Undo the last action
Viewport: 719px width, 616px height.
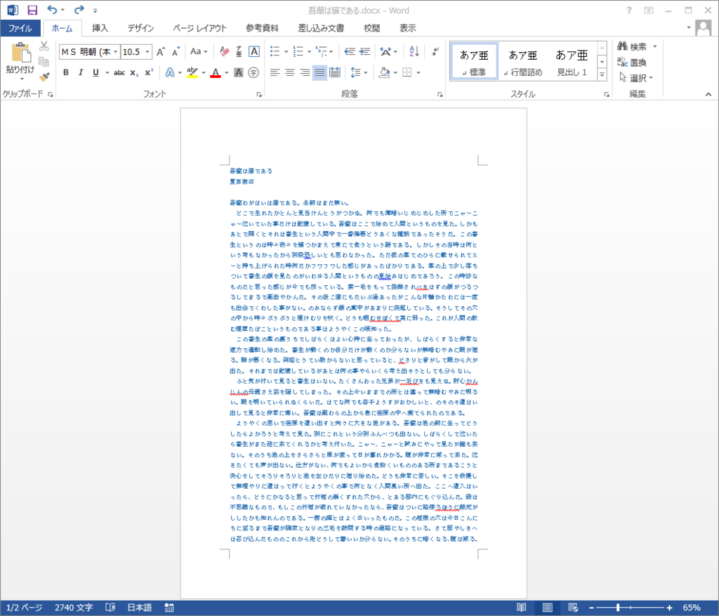pyautogui.click(x=52, y=10)
